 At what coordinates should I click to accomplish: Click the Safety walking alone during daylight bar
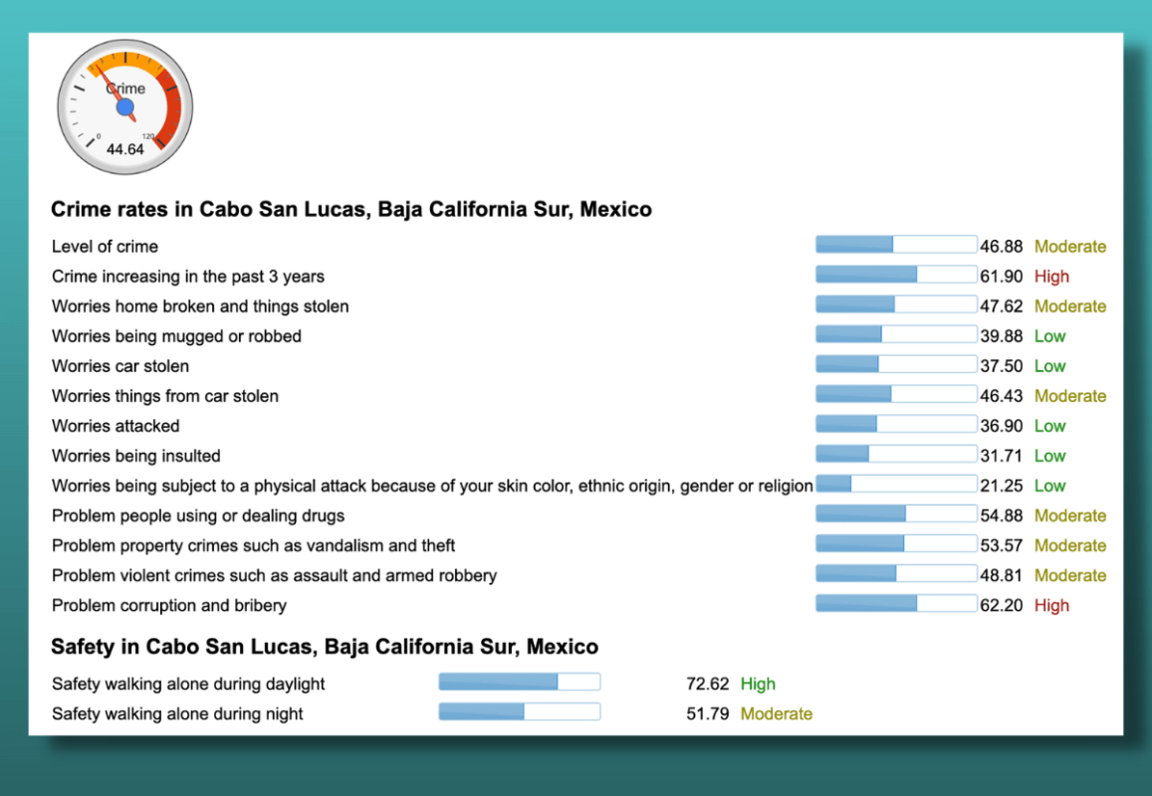(x=520, y=683)
